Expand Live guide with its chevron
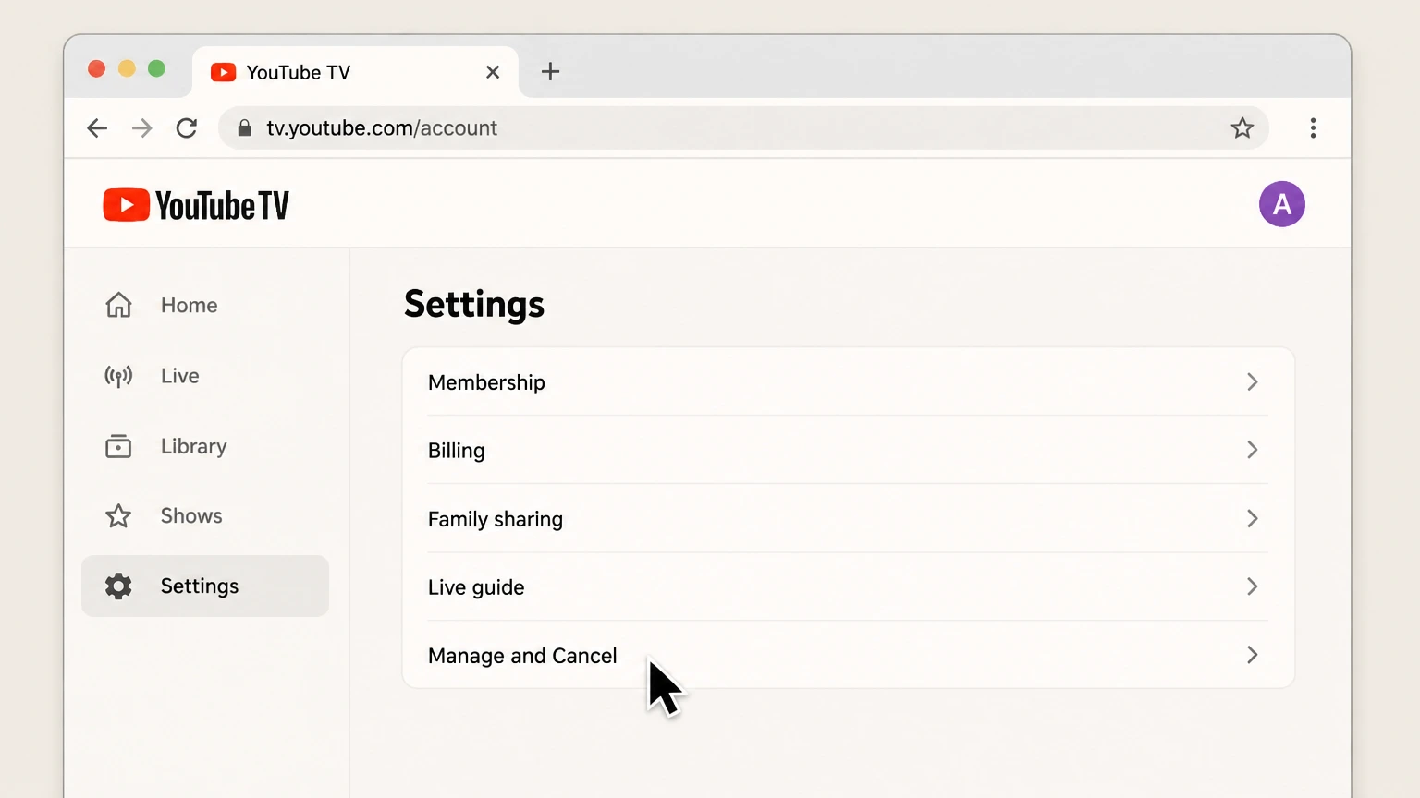 pos(1253,586)
